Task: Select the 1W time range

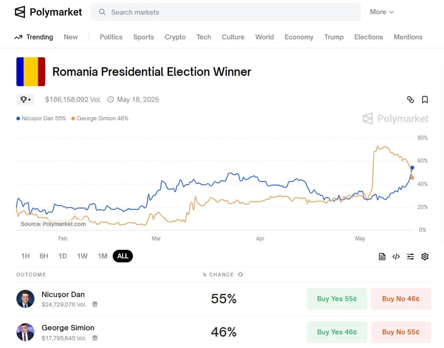Action: pos(82,256)
